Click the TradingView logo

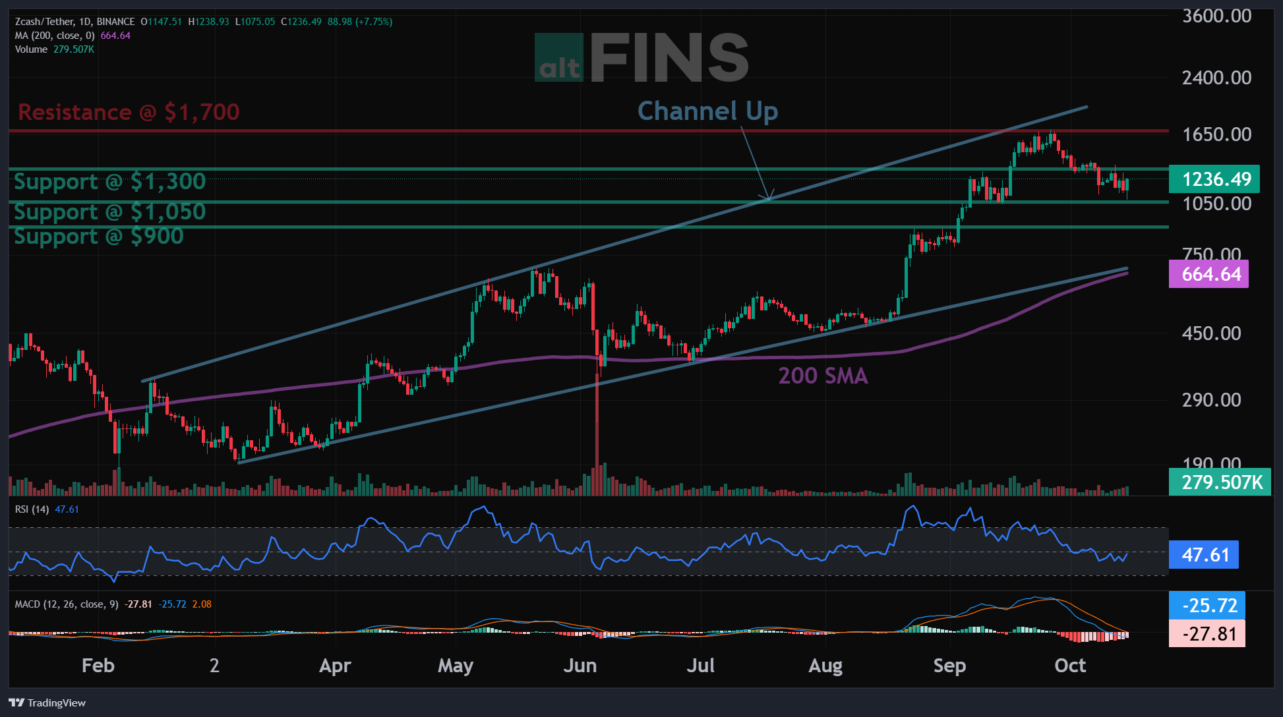[x=47, y=703]
